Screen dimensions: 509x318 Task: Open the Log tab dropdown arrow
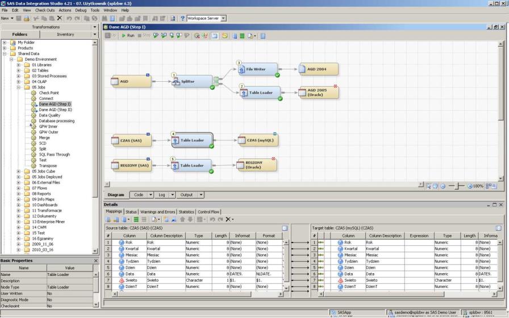tap(173, 195)
